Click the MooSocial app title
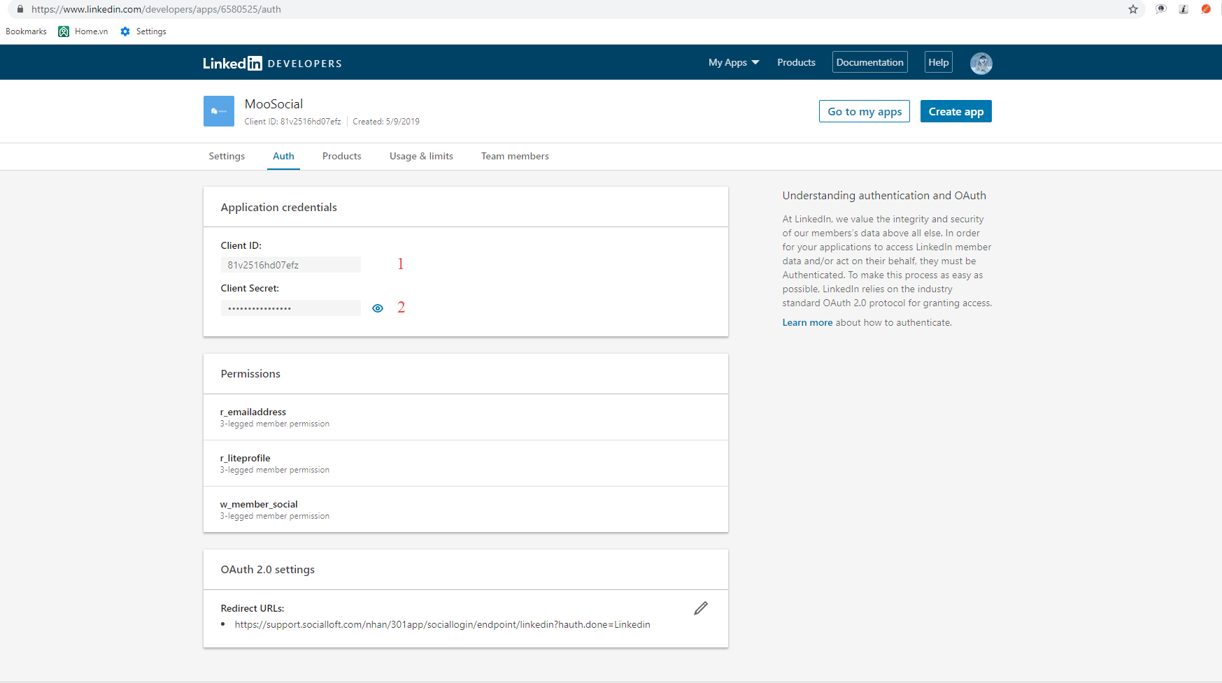This screenshot has height=683, width=1222. click(273, 104)
